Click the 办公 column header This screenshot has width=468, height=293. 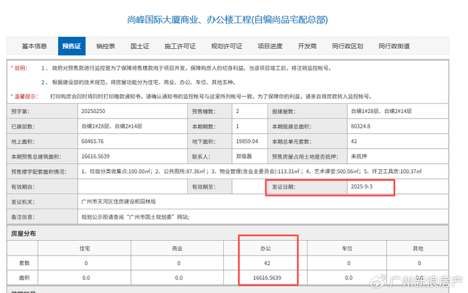[265, 248]
